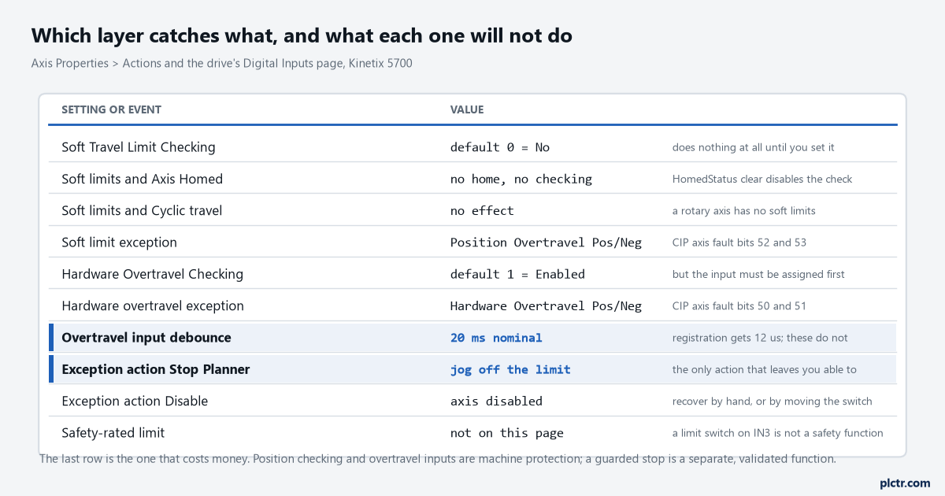Select the highlighted 'Overtravel input debounce' label

click(146, 337)
